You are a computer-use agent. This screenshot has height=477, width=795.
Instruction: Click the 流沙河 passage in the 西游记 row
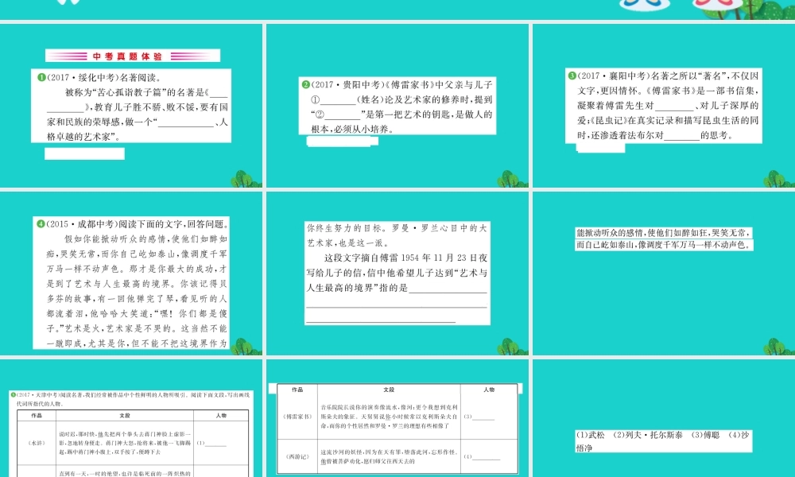pos(389,456)
